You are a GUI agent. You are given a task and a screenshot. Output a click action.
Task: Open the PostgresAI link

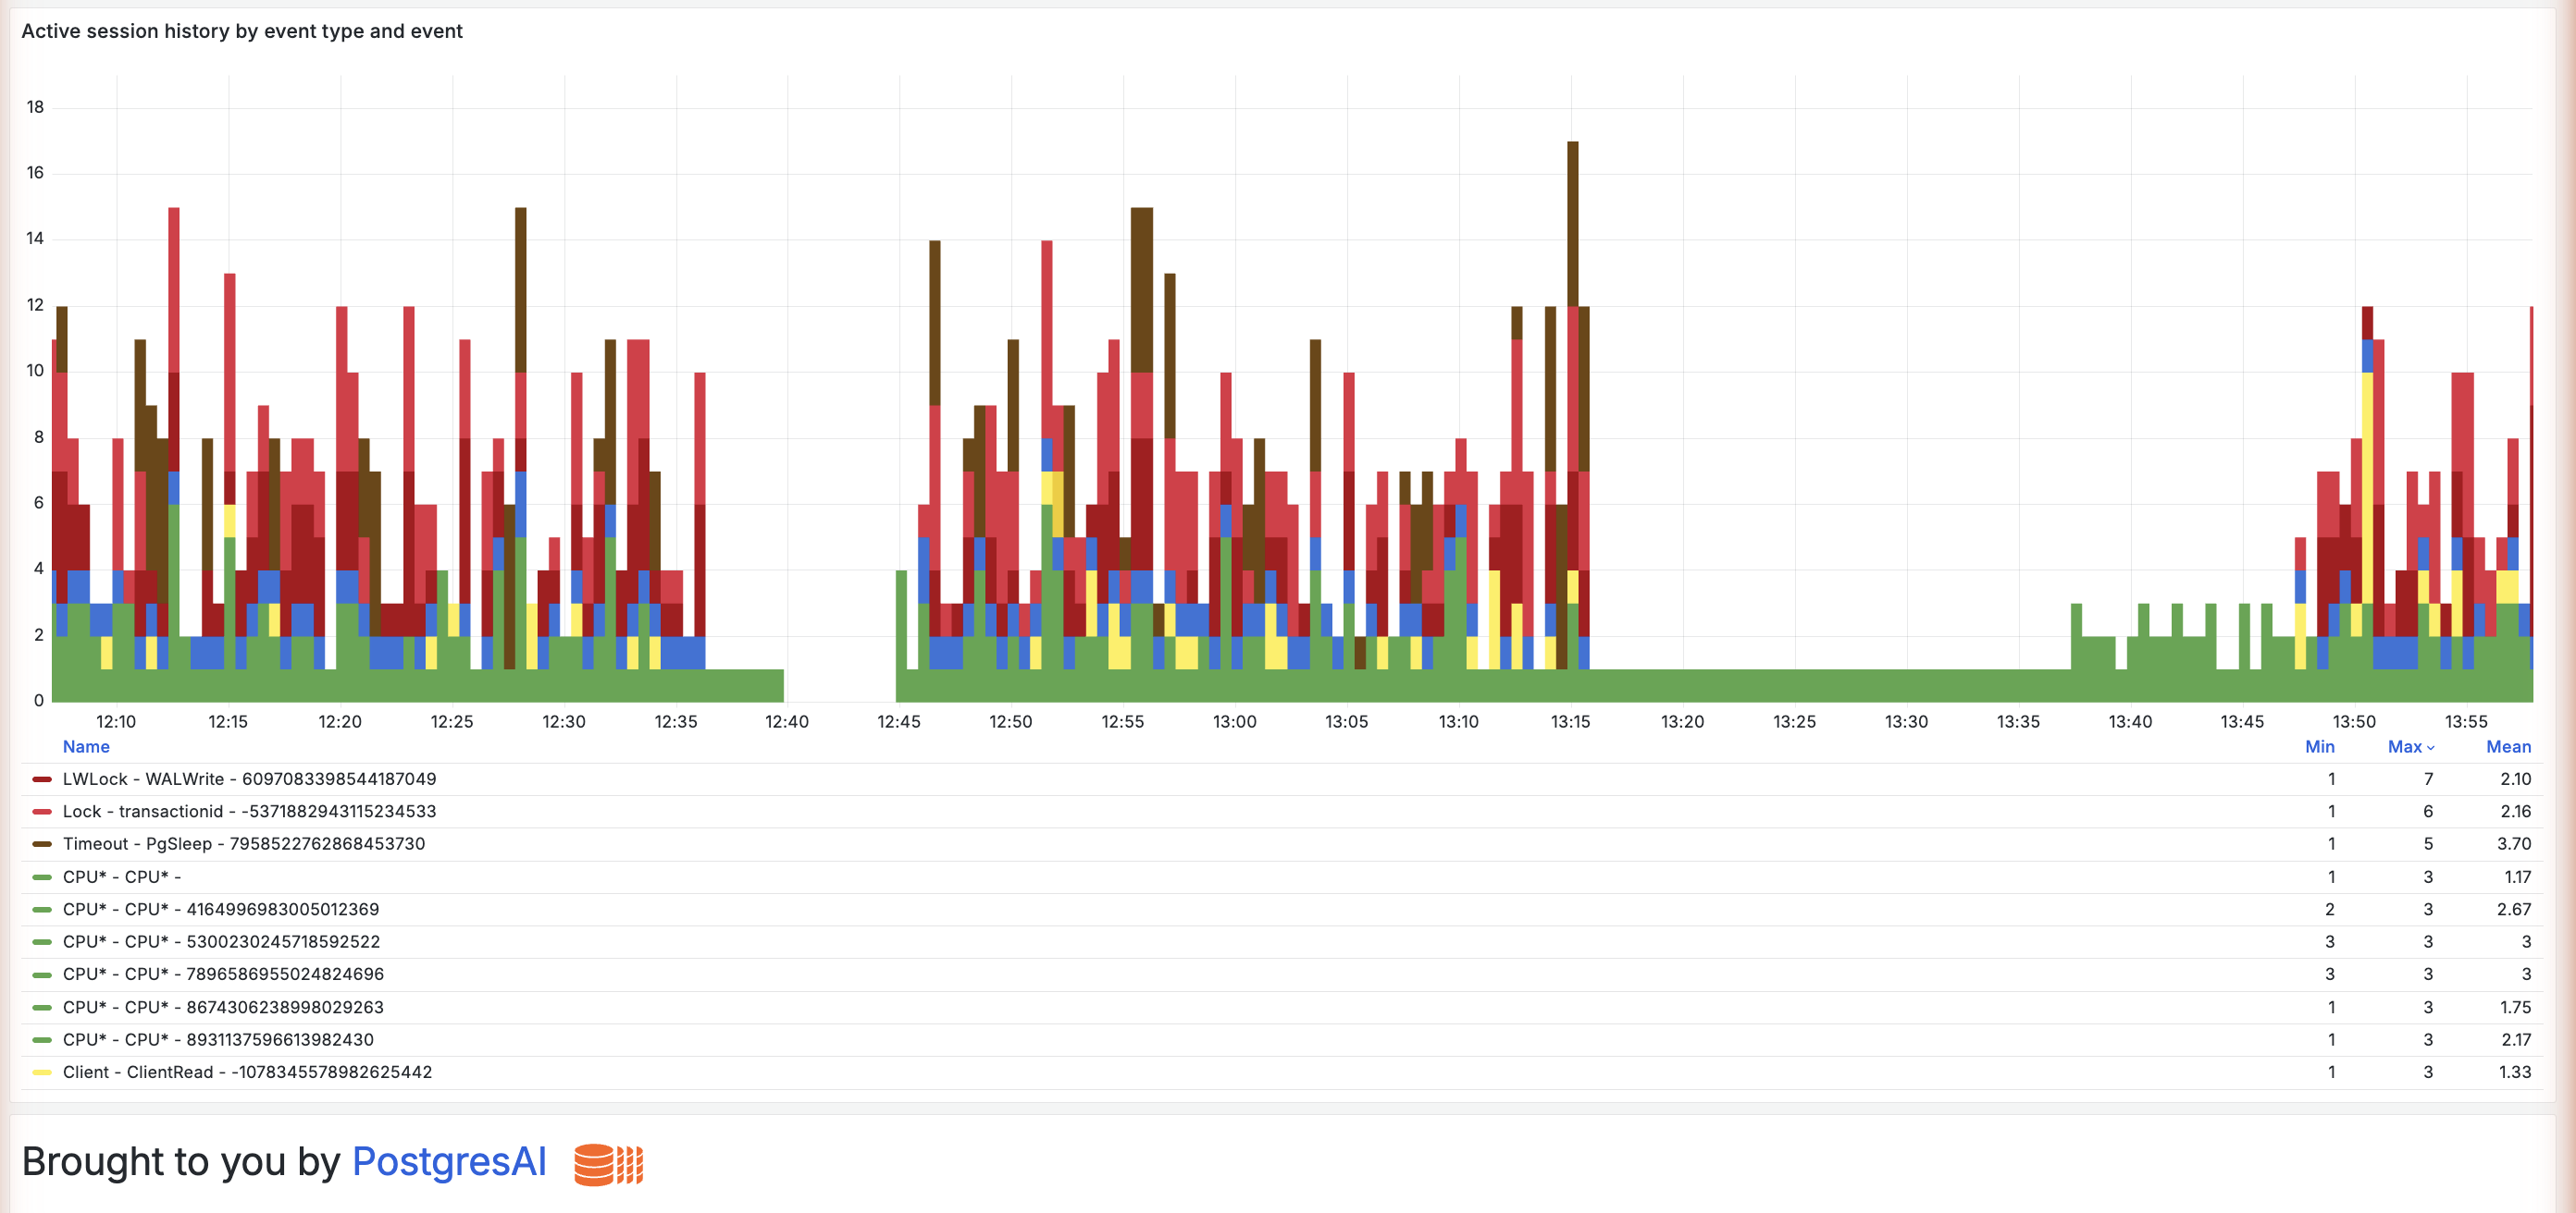pyautogui.click(x=448, y=1162)
